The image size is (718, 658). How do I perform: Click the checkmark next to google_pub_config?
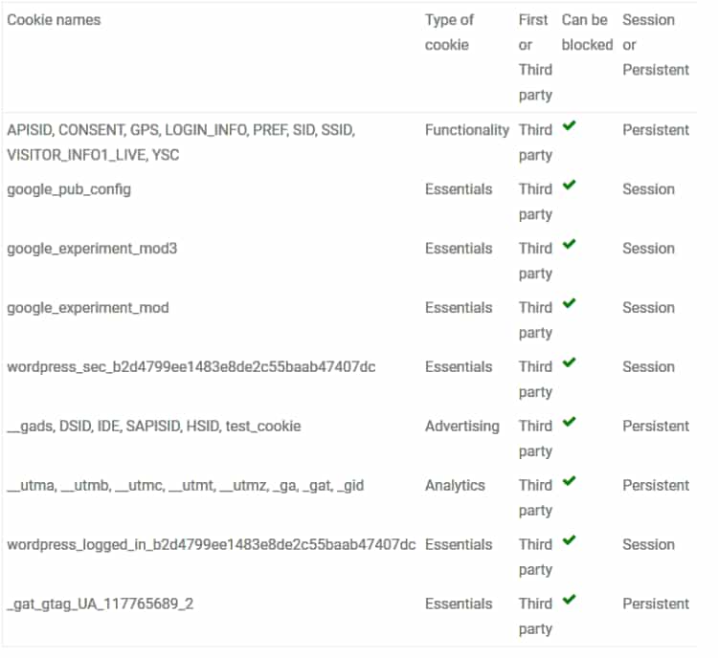click(x=569, y=185)
